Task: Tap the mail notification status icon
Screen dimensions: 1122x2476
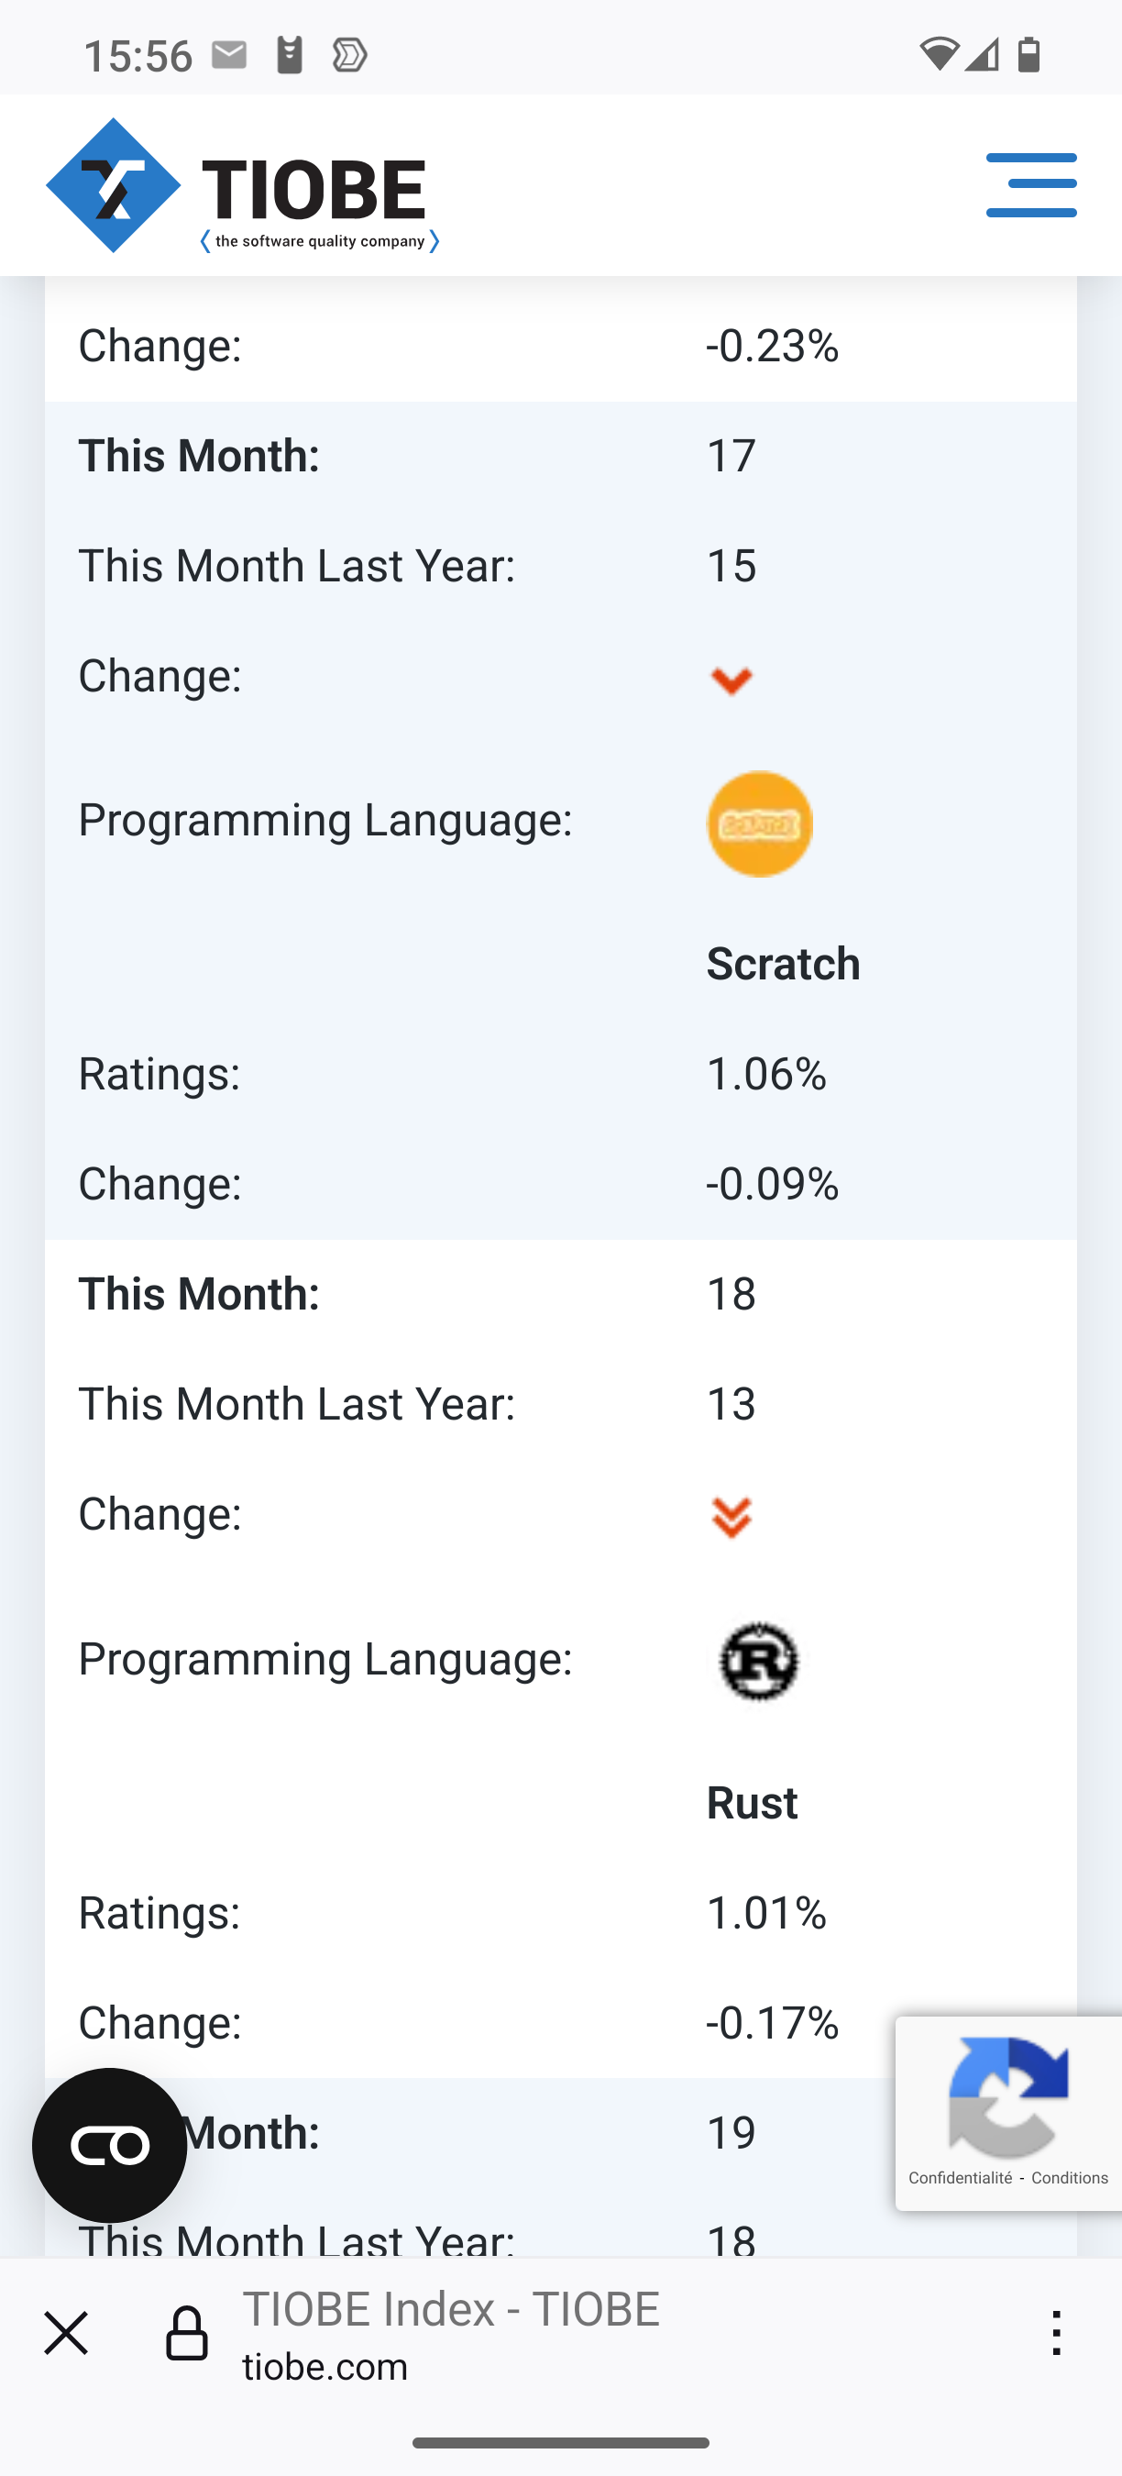Action: pyautogui.click(x=229, y=55)
